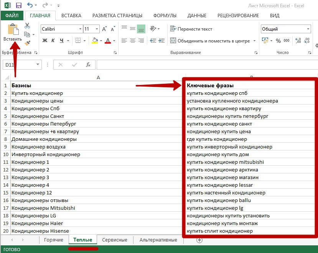Undo the last action
318x253 pixels.
coord(30,5)
